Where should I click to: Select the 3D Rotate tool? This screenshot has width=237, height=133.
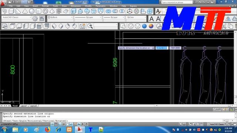pos(136,11)
